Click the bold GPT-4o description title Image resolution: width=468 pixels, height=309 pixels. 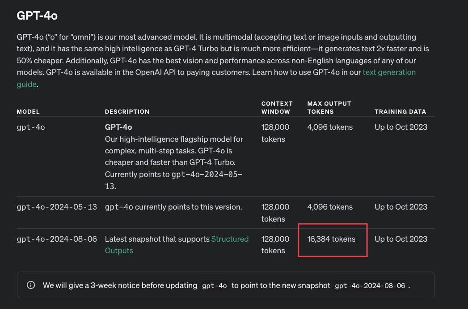pos(118,127)
